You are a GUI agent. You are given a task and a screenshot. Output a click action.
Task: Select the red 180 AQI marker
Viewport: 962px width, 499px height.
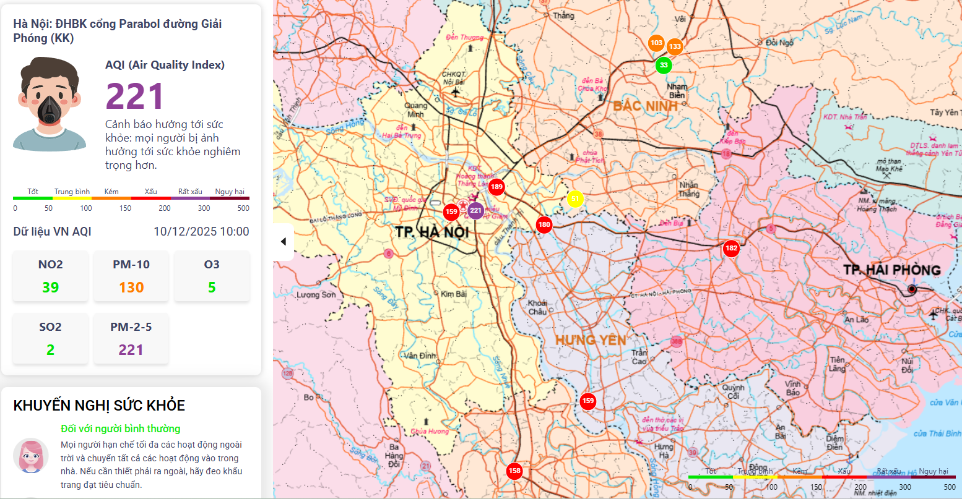point(544,225)
